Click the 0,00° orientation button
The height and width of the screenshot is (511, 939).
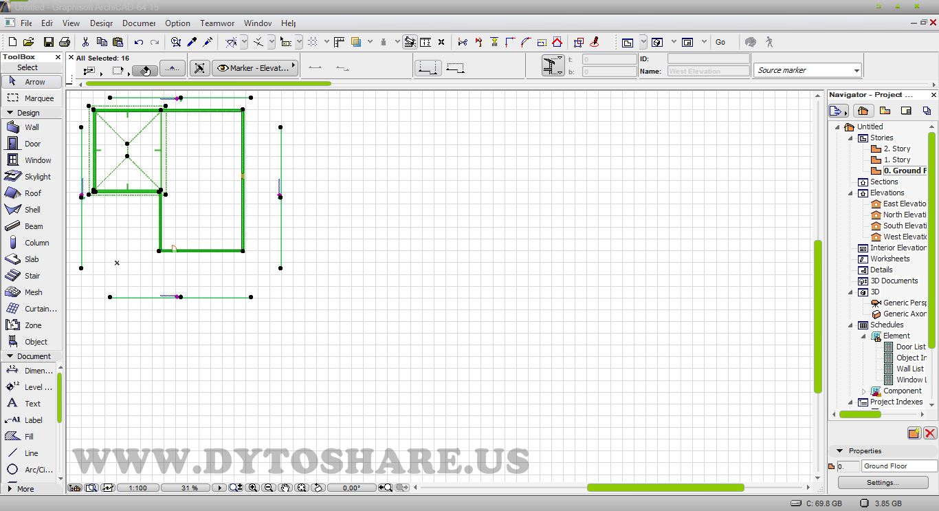(351, 488)
